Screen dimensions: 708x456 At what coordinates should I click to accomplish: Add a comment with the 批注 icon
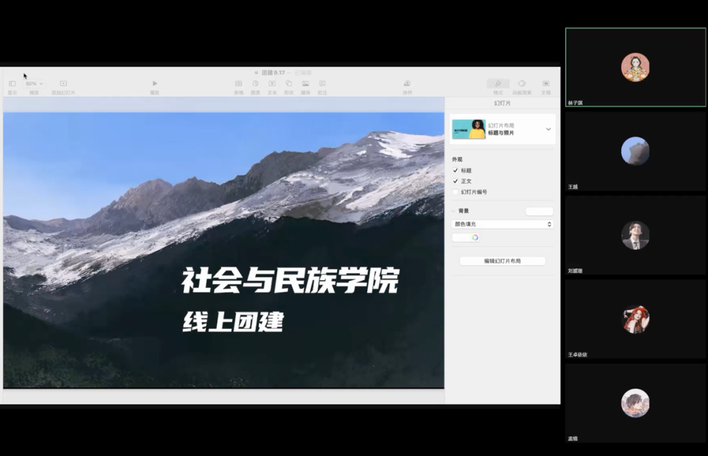point(322,84)
